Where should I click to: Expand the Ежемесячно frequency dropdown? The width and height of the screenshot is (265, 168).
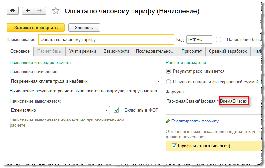tap(106, 110)
